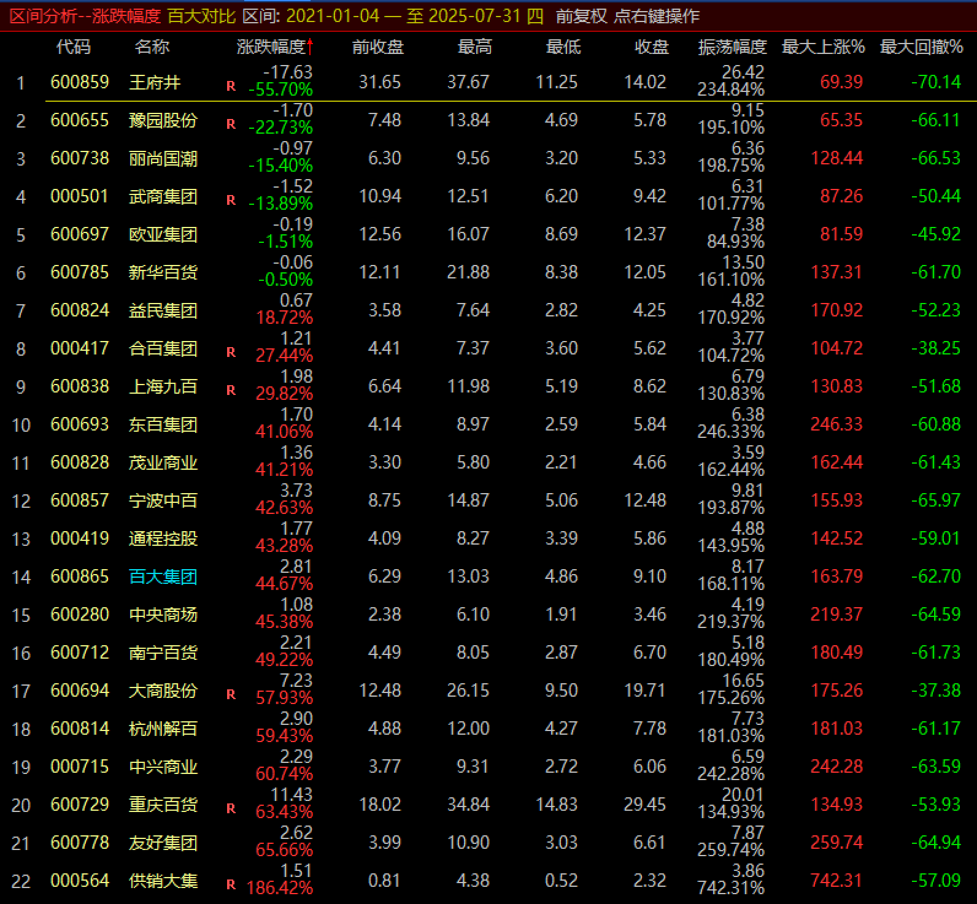Click the 收盘 column header

click(652, 47)
